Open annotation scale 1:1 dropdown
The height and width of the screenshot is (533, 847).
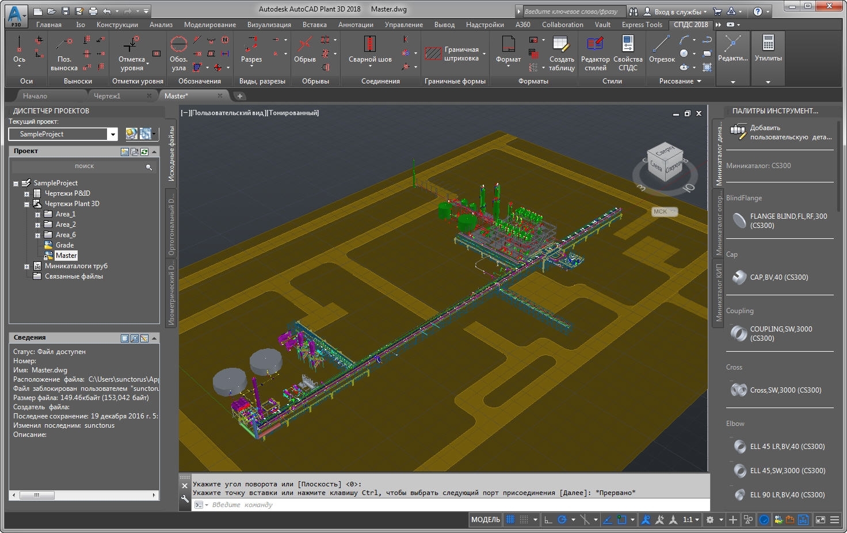coord(690,520)
